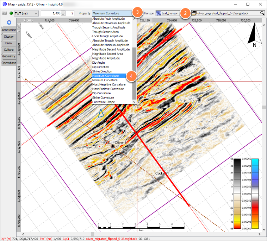The height and width of the screenshot is (241, 267).
Task: Open the Culture tab
Action: (x=9, y=50)
